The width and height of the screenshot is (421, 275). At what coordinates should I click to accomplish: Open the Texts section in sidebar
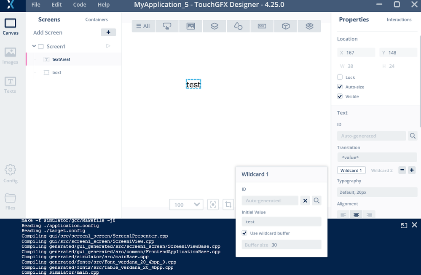click(10, 85)
